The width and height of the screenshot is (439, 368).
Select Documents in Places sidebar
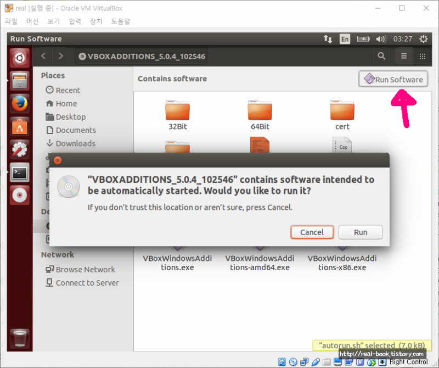tap(71, 130)
